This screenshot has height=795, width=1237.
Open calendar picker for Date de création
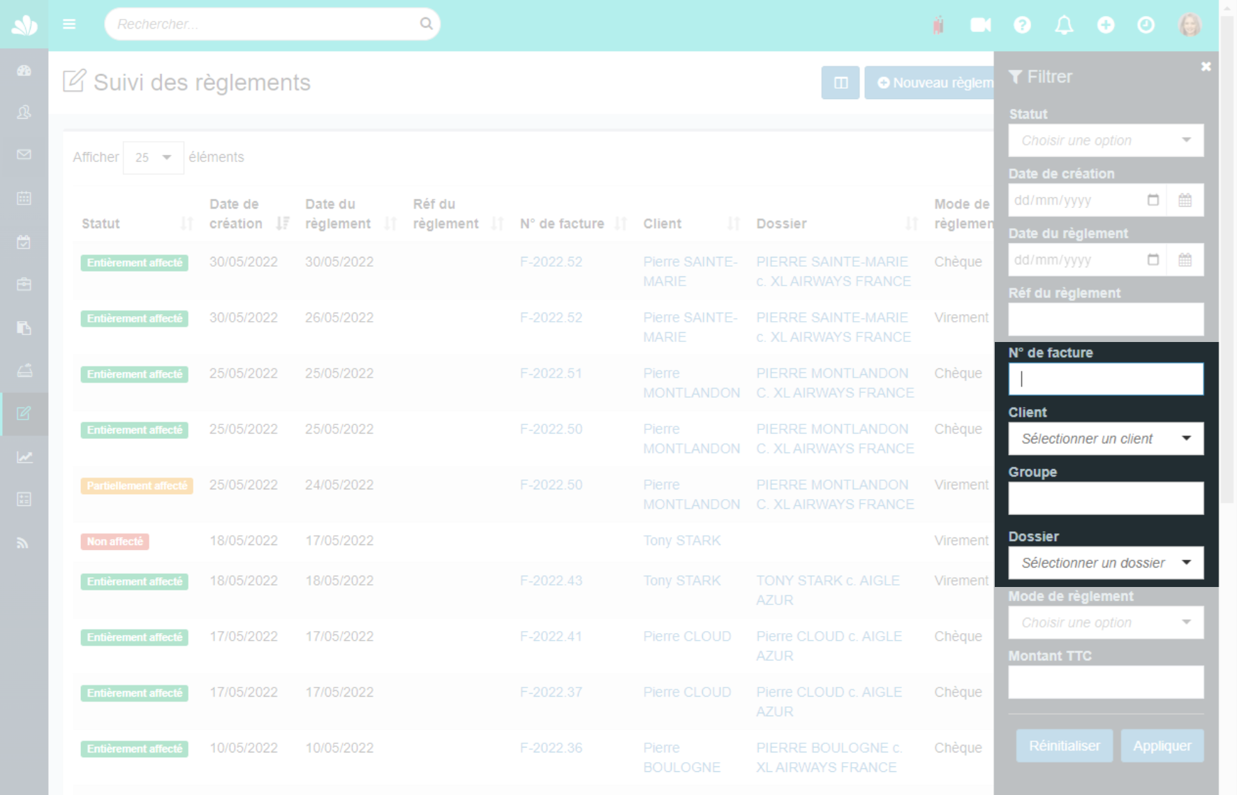tap(1185, 200)
